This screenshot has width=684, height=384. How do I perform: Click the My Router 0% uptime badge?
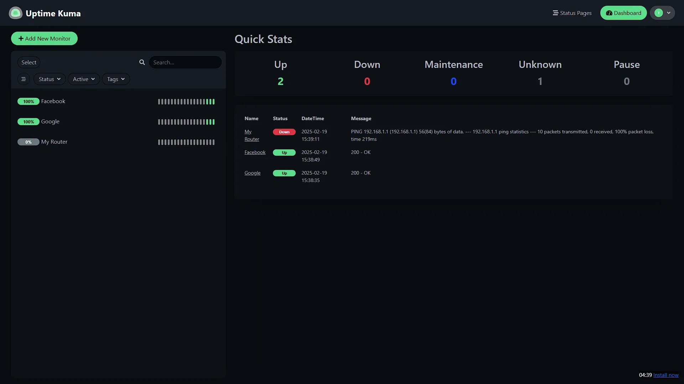28,142
